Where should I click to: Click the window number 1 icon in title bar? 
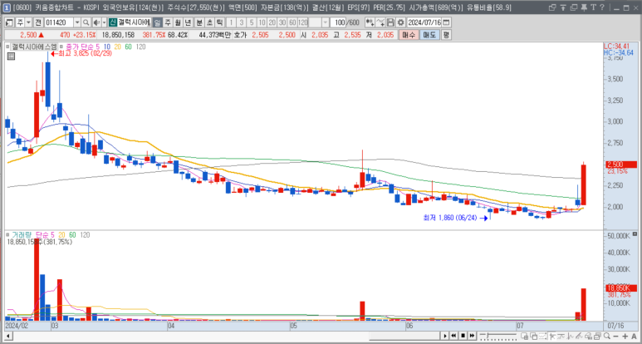point(7,7)
